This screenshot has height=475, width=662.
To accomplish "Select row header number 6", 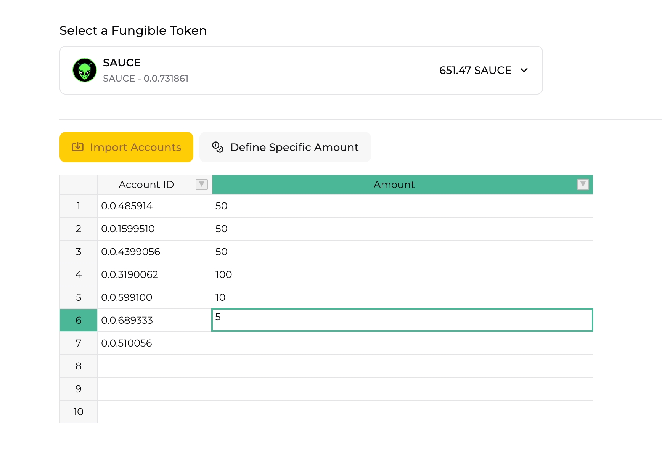I will pos(79,320).
